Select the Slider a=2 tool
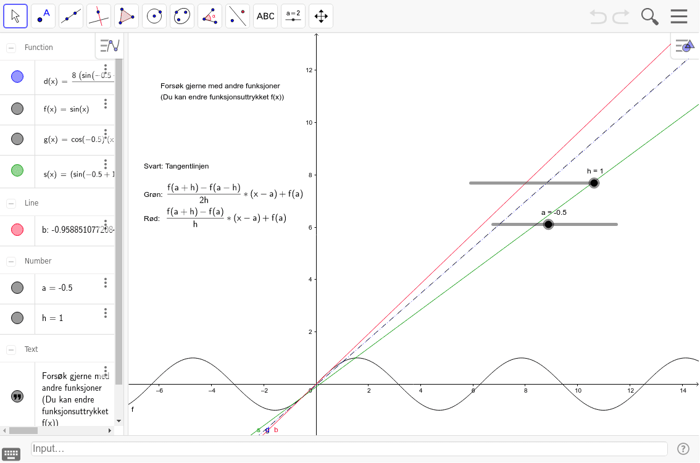 click(x=293, y=16)
